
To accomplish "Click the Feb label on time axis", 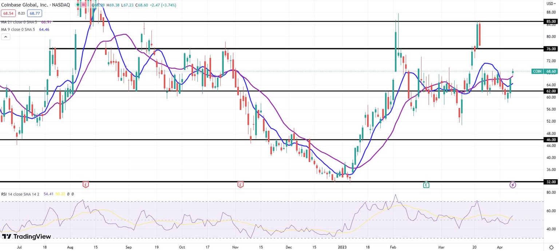I will point(394,247).
